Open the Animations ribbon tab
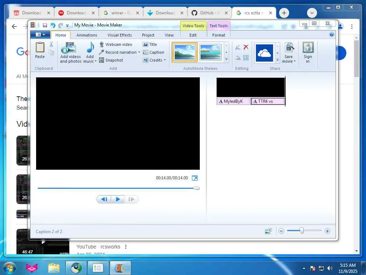Viewport: 366px width, 275px height. tap(86, 35)
